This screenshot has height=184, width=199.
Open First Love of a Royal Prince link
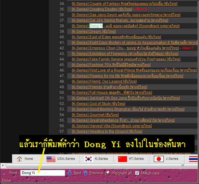pos(134,71)
